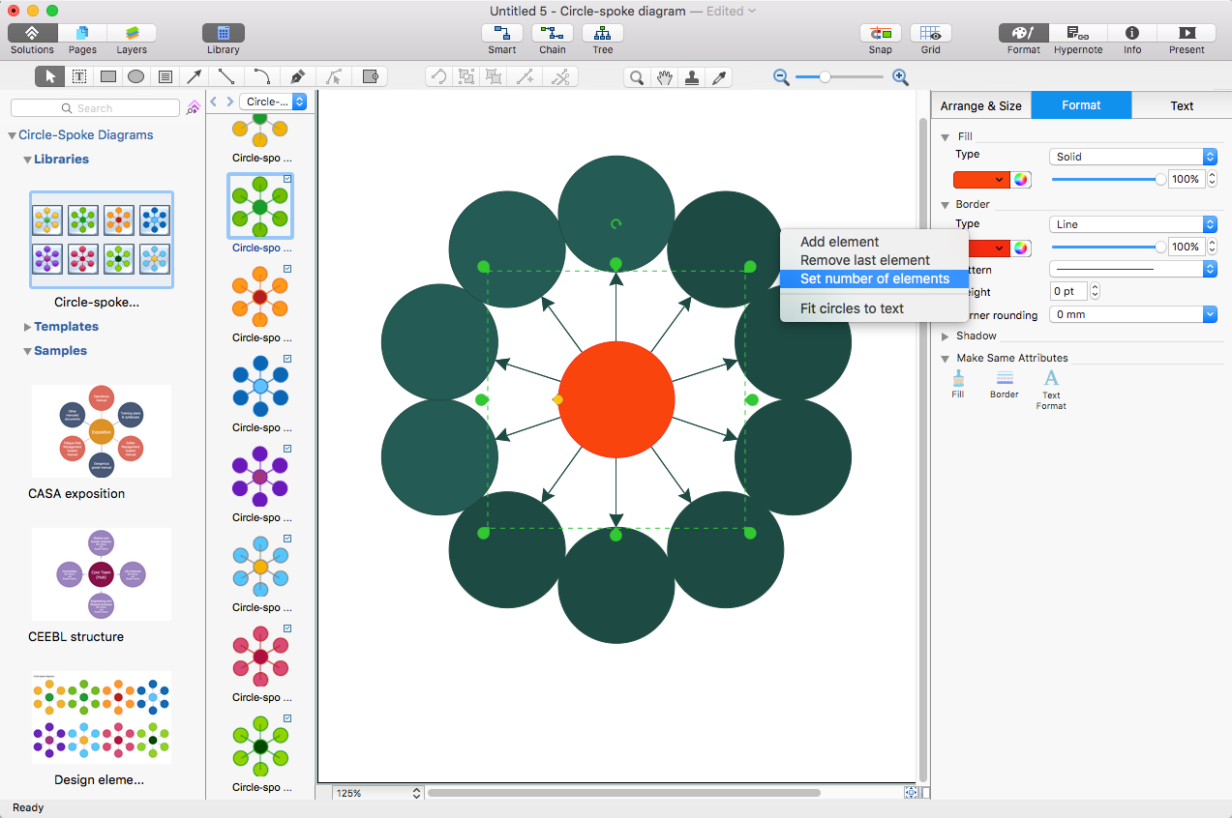
Task: Open the Hypernote panel
Action: click(1078, 33)
